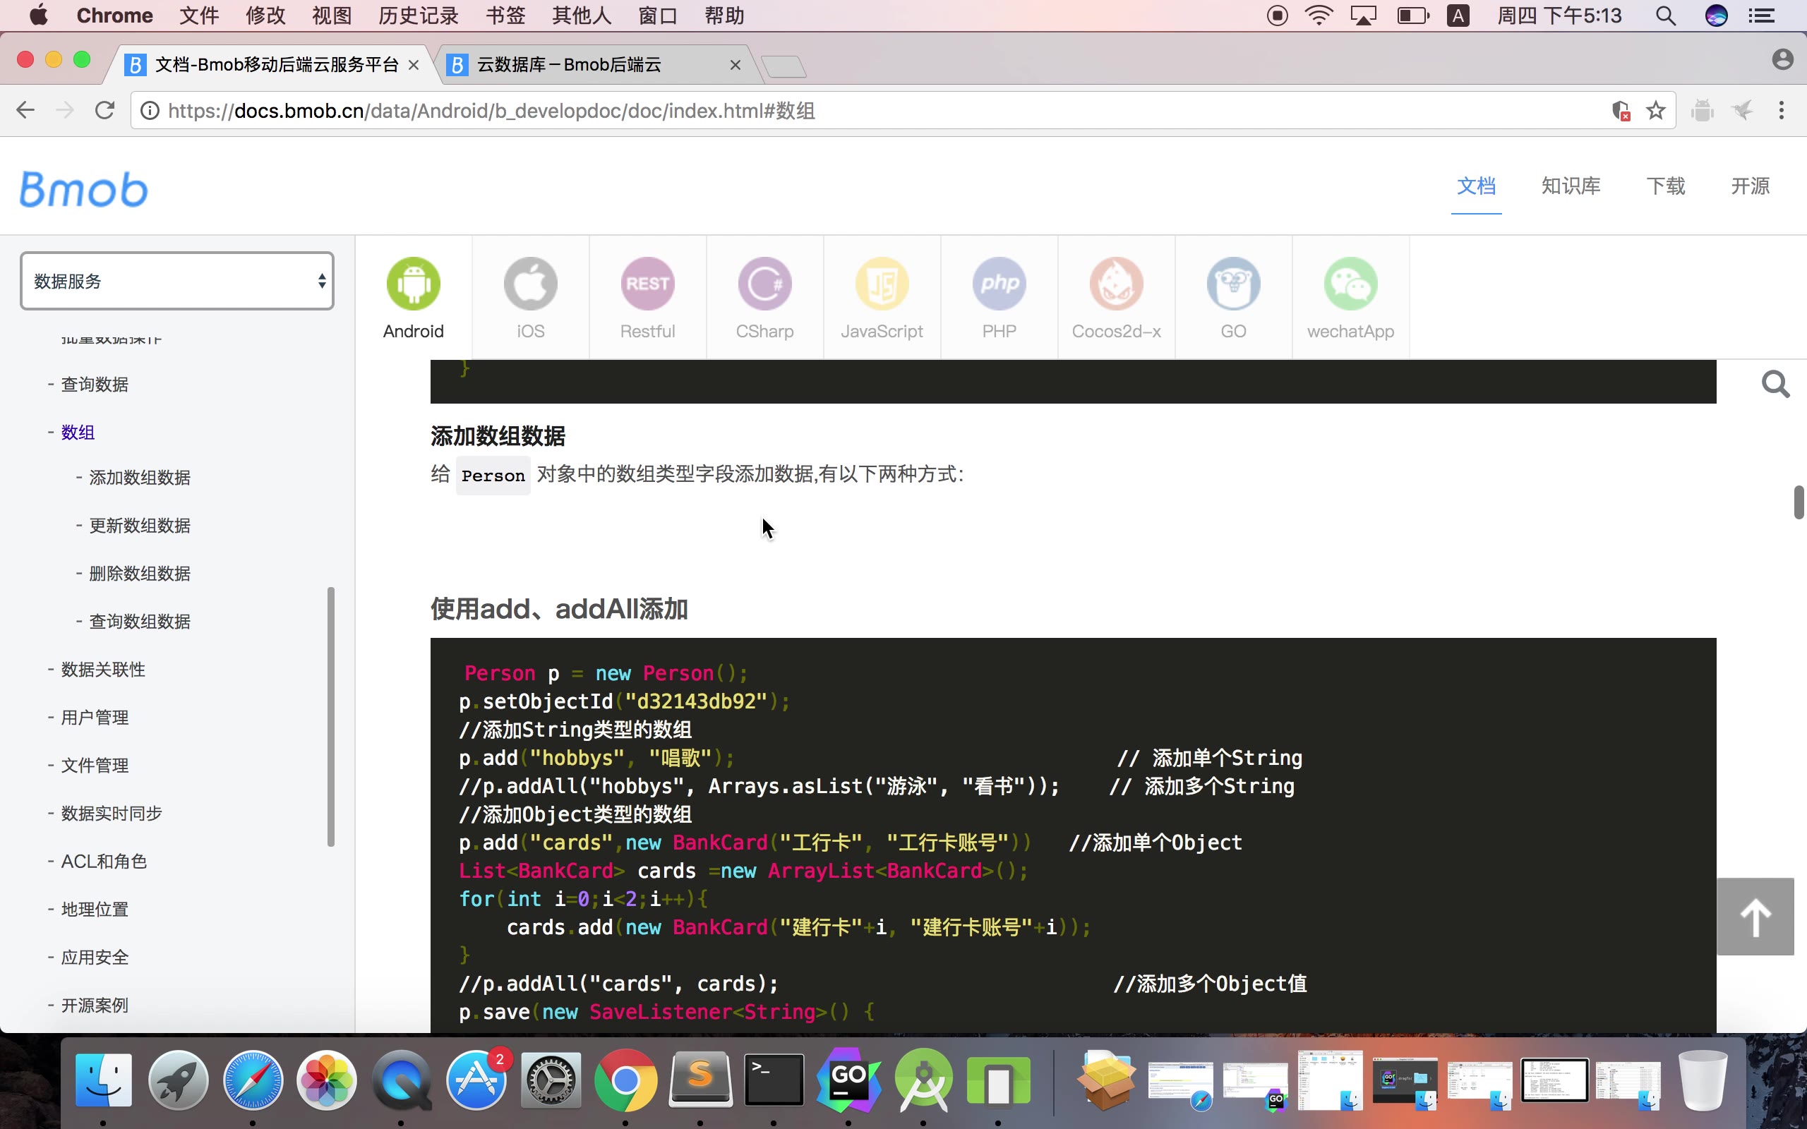
Task: Open the 知识库 navigation tab
Action: pos(1571,186)
